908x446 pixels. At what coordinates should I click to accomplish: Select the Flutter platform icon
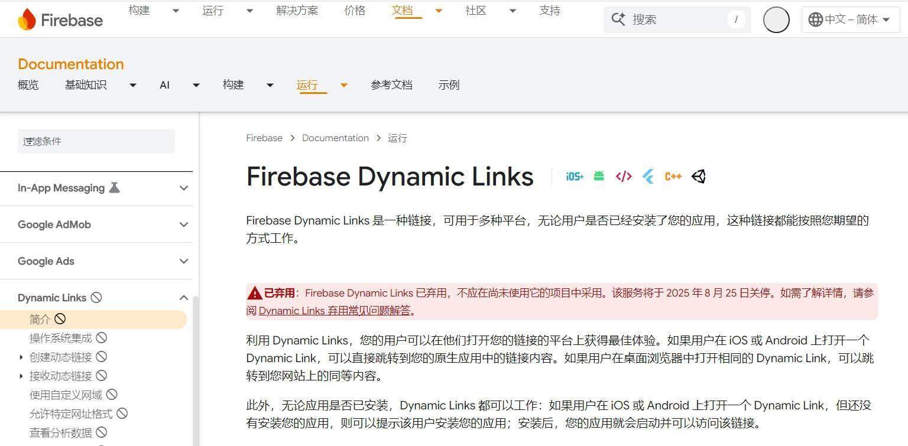click(648, 175)
